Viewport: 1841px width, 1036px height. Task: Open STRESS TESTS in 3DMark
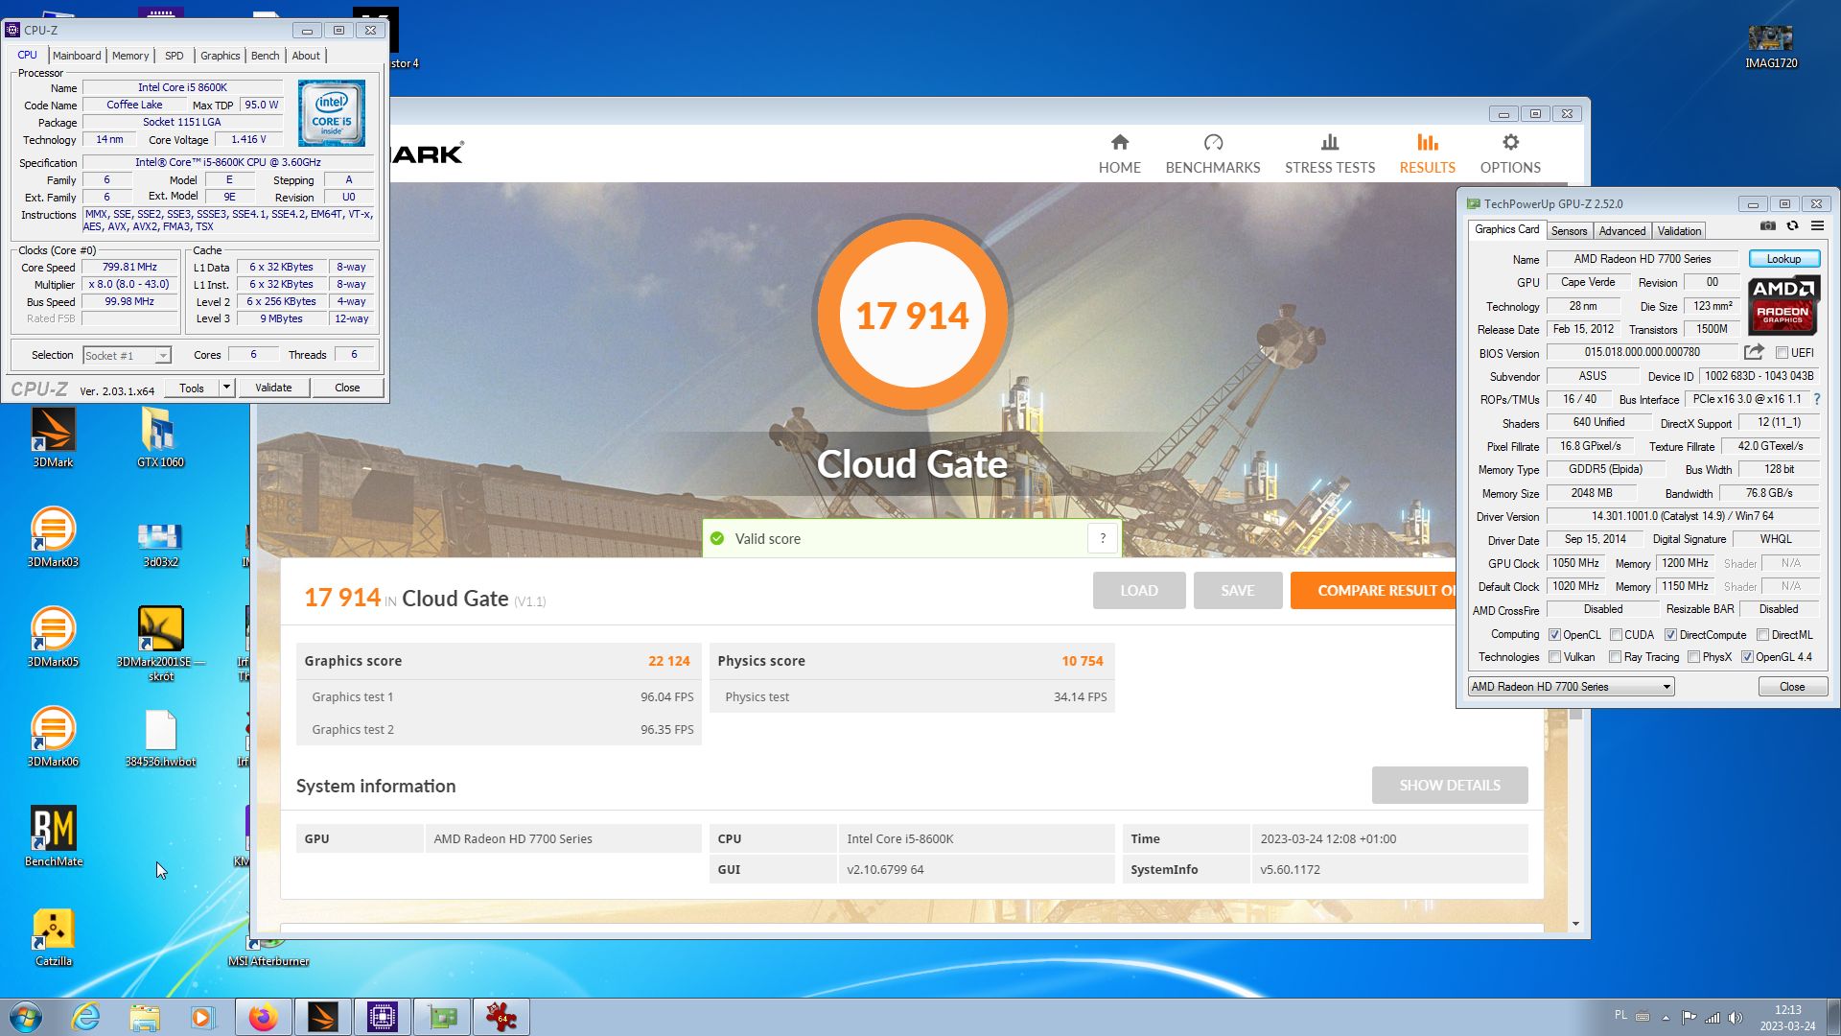click(x=1330, y=154)
